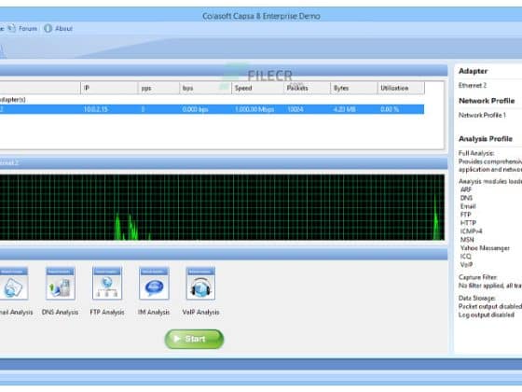
Task: Click the About info icon
Action: pos(48,29)
